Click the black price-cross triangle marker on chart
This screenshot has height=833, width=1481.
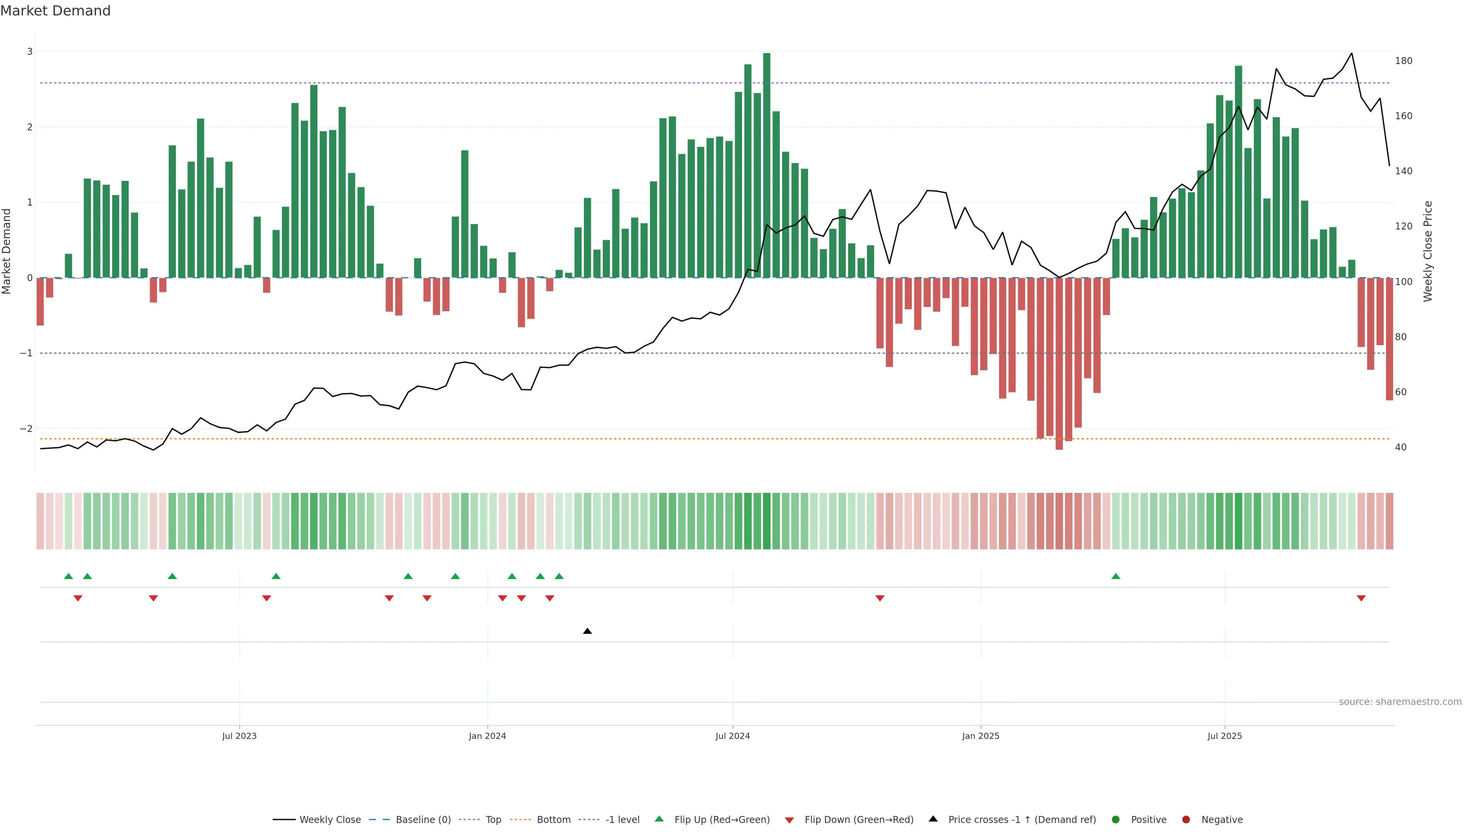587,631
